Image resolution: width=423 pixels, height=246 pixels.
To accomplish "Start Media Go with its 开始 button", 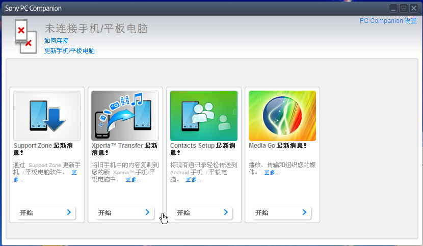I will (282, 213).
